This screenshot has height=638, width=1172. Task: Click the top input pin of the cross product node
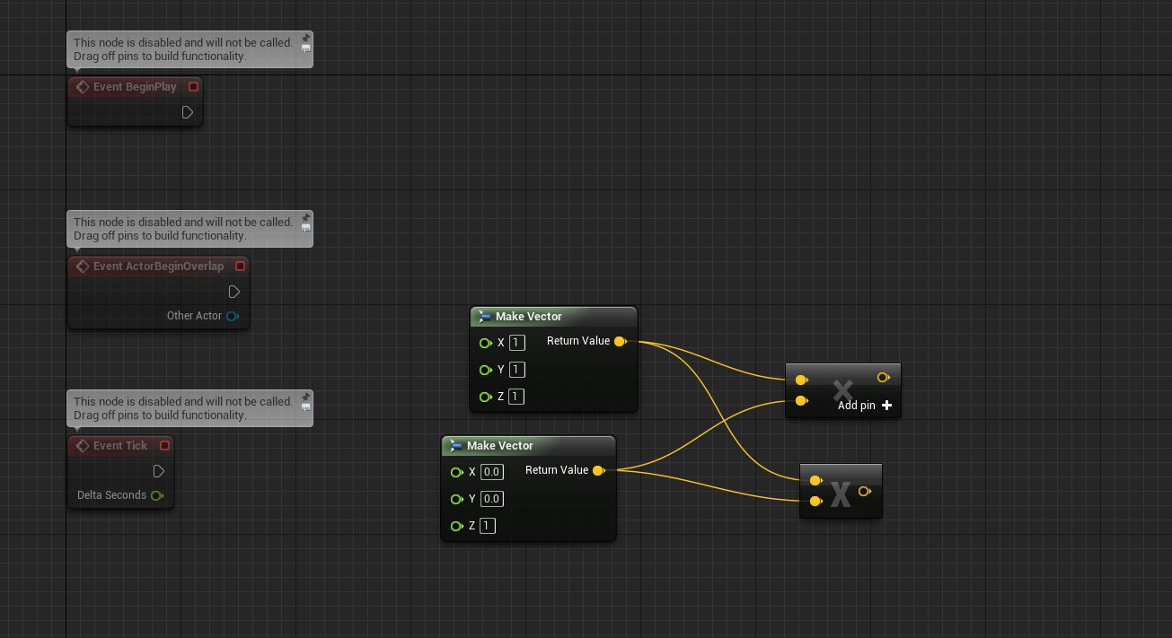[x=815, y=480]
